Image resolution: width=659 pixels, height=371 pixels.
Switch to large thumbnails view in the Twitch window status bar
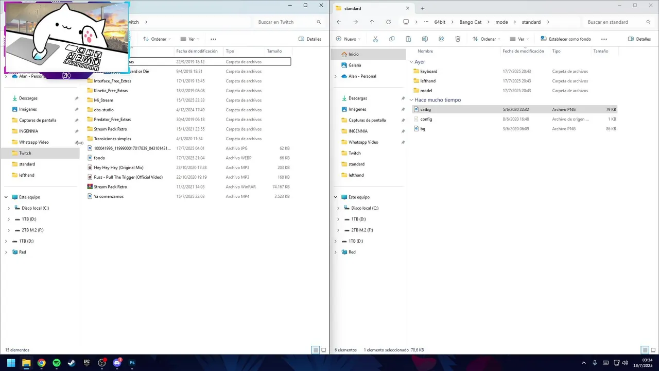324,350
